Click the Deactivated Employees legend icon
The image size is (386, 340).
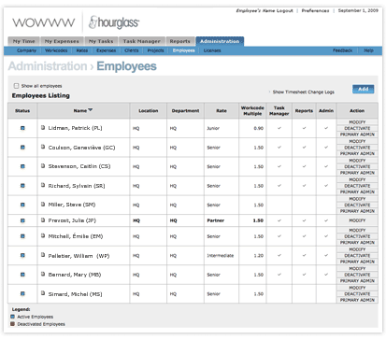(x=12, y=324)
